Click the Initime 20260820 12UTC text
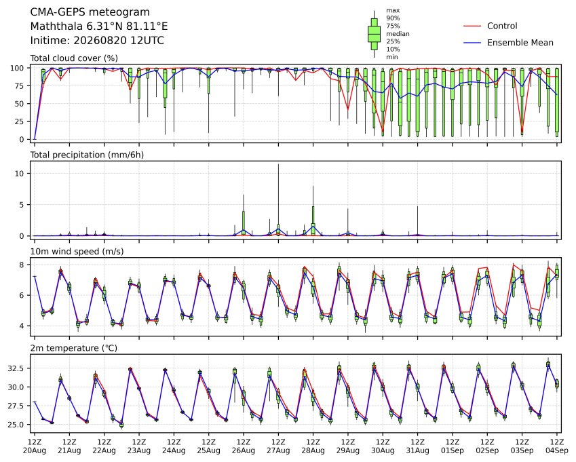Screen dimensions: 576x462 (x=97, y=41)
